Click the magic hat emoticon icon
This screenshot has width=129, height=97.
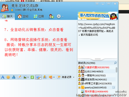(x=14, y=77)
